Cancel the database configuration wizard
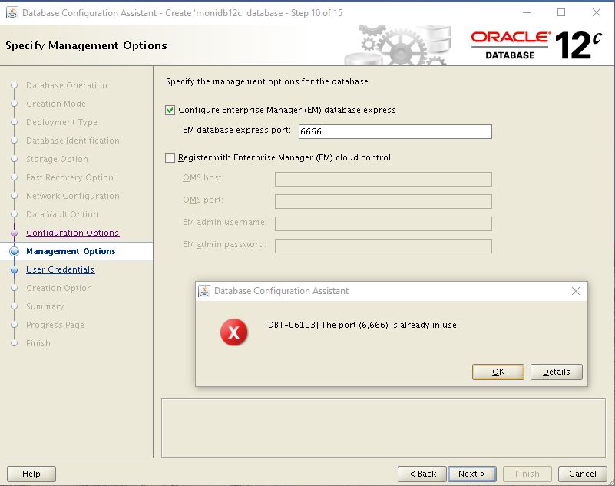This screenshot has height=486, width=615. point(583,474)
